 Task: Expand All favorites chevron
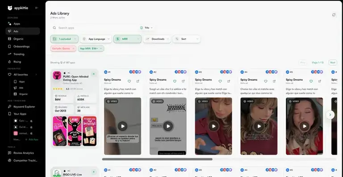pos(36,74)
